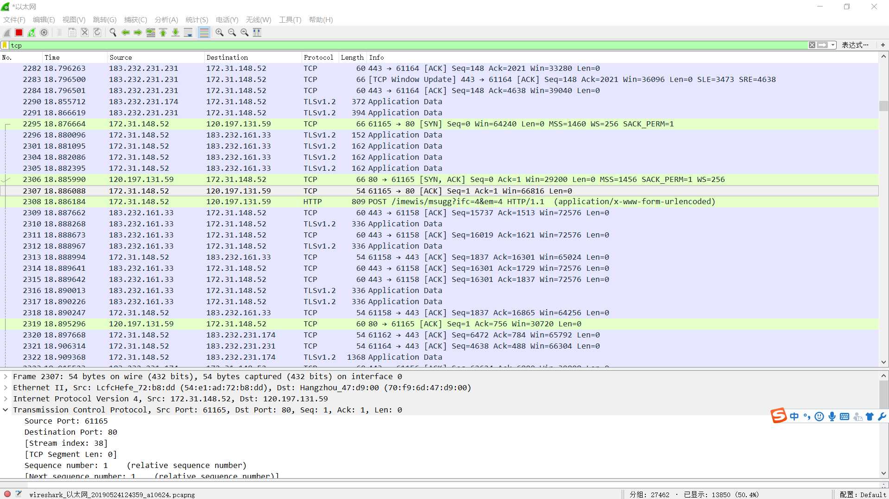Click the Destination column header
889x499 pixels.
point(252,57)
